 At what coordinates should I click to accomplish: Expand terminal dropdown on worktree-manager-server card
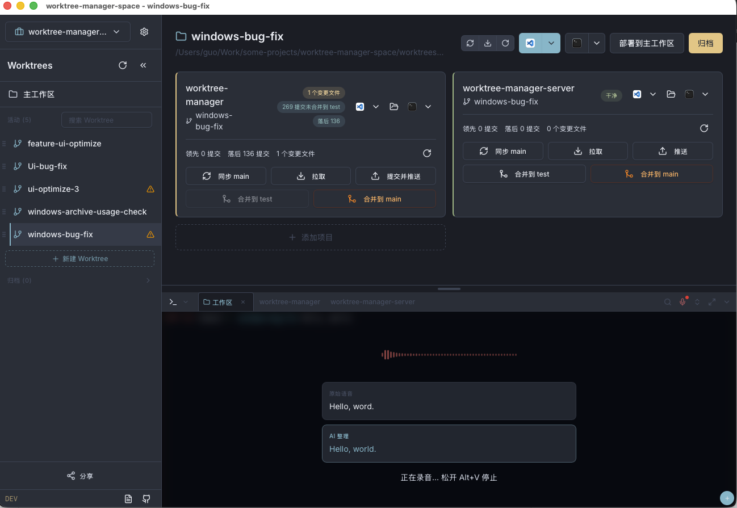click(x=705, y=94)
